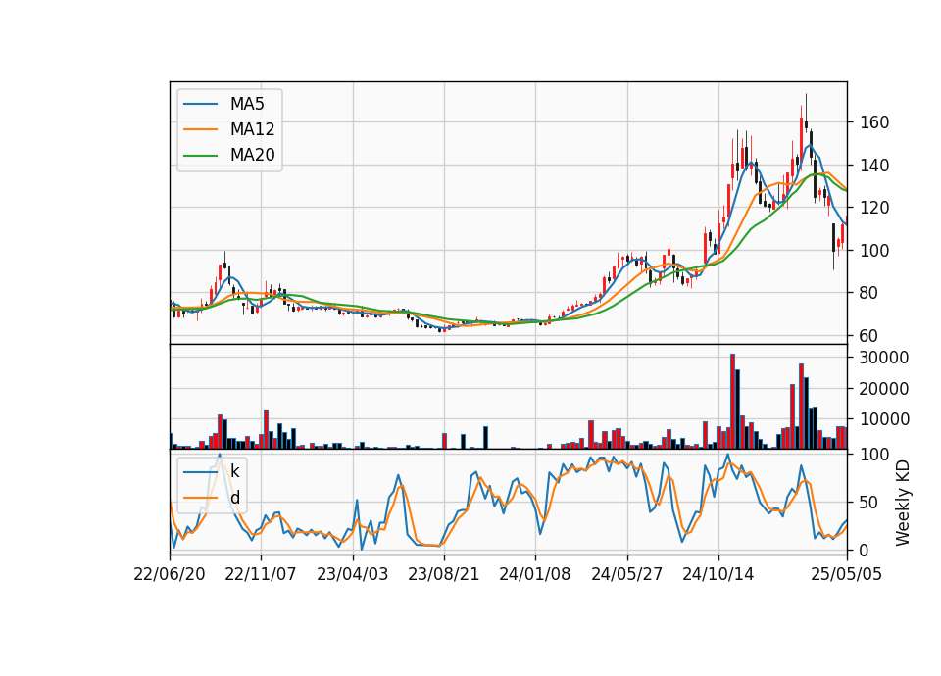Click the green MA20 legend line sample
Viewport: 941px width, 676px height.
(200, 156)
